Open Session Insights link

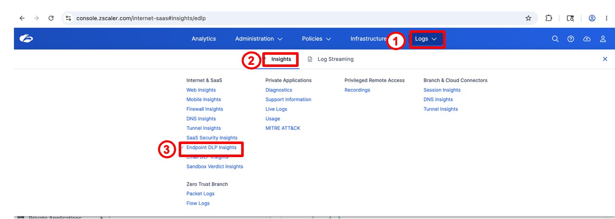[x=442, y=90]
